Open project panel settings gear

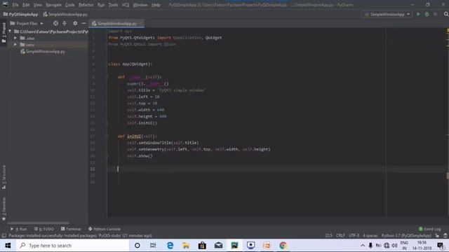click(x=75, y=23)
